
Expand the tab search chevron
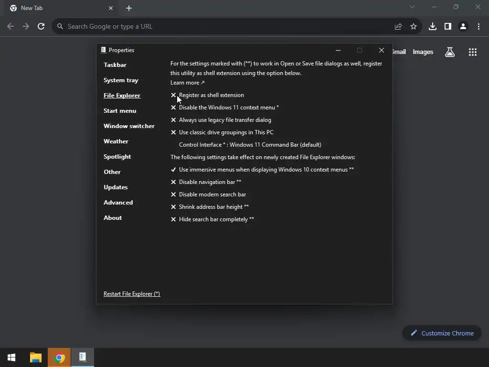[x=412, y=7]
